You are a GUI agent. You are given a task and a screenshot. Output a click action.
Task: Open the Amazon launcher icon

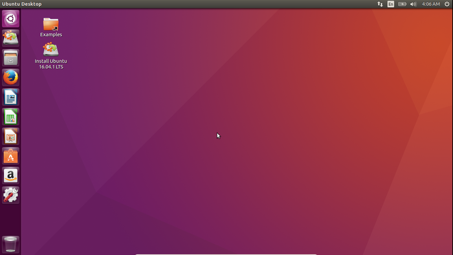pos(11,175)
